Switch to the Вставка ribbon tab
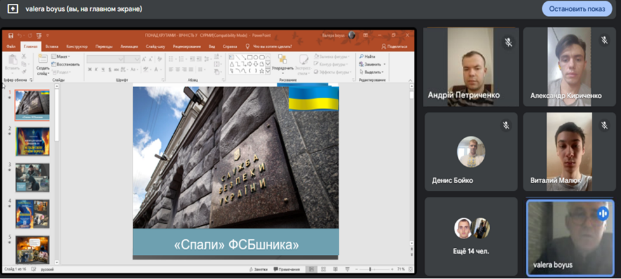Viewport: 621px width, 279px height. pos(52,46)
